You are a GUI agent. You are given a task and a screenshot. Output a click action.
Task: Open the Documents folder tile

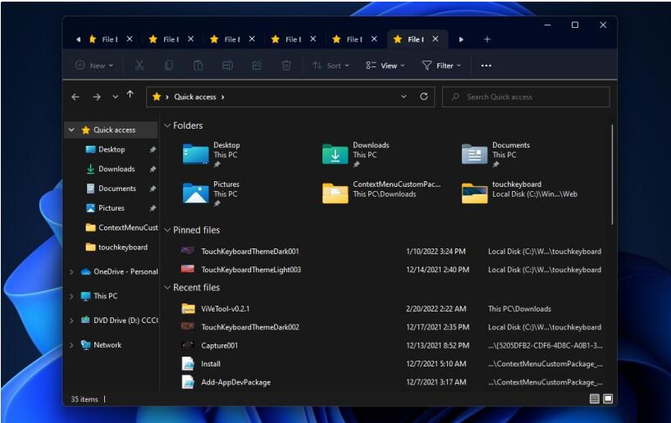click(495, 154)
